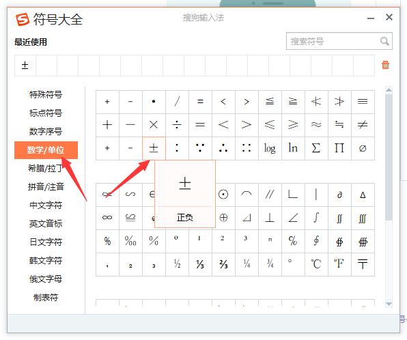Insert the log function symbol
The height and width of the screenshot is (340, 407).
[270, 148]
